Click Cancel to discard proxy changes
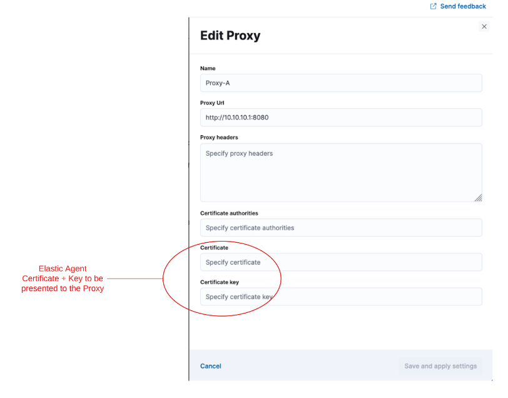508x398 pixels. pyautogui.click(x=210, y=366)
